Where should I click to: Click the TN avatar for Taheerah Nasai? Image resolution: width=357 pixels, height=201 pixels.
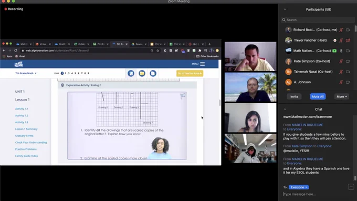pyautogui.click(x=288, y=72)
